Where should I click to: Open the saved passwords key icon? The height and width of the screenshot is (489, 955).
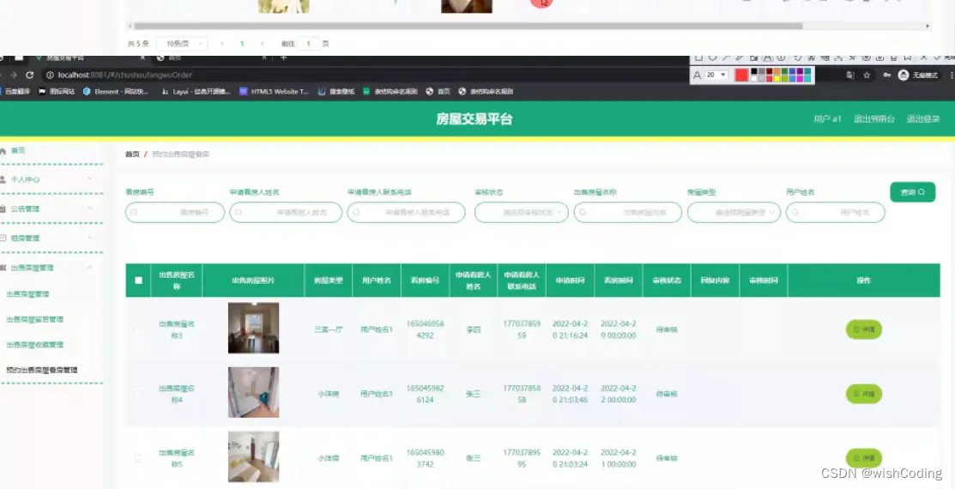(x=887, y=75)
